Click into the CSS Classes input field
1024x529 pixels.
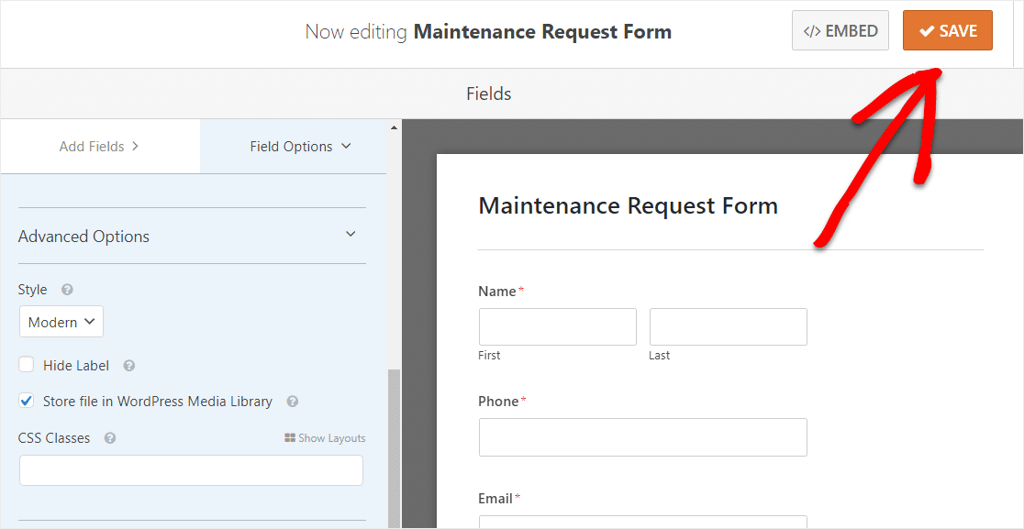coord(192,470)
